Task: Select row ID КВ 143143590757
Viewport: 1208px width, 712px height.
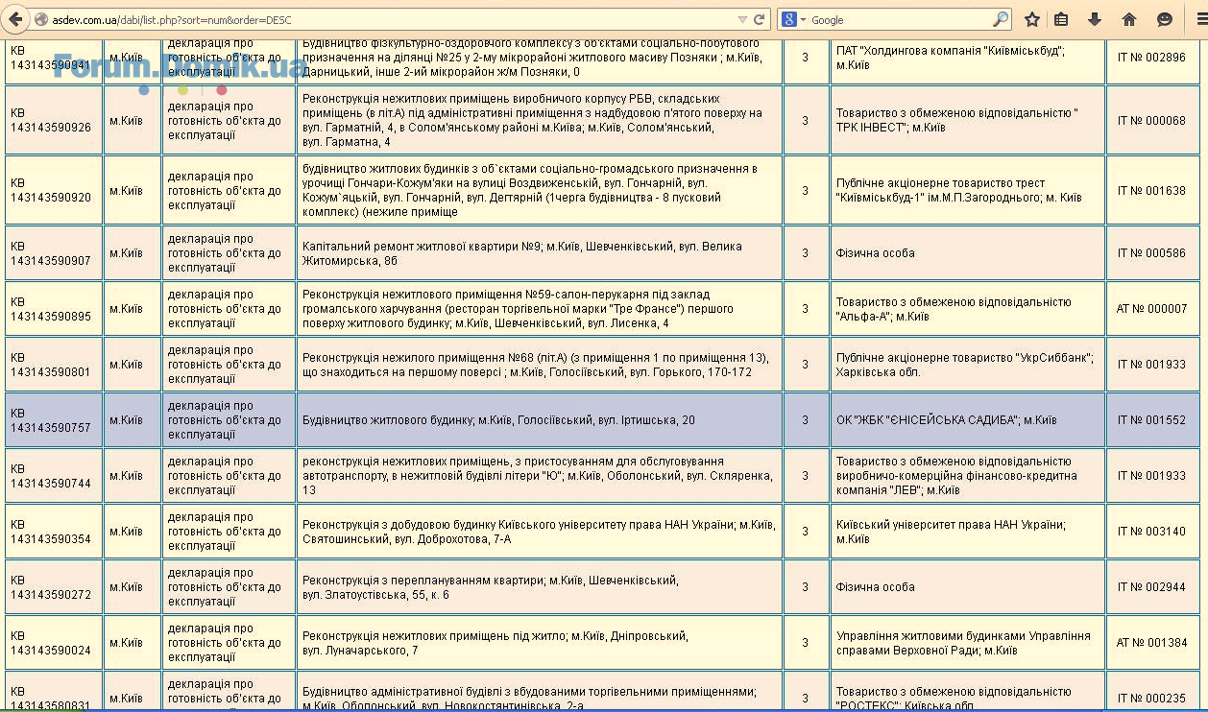Action: tap(54, 420)
